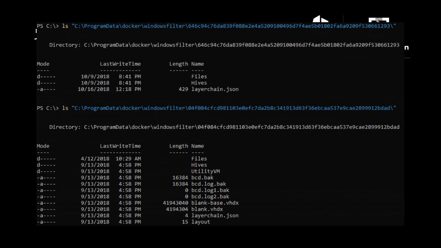
Task: Select the blank.vhdx file name
Action: pos(207,209)
